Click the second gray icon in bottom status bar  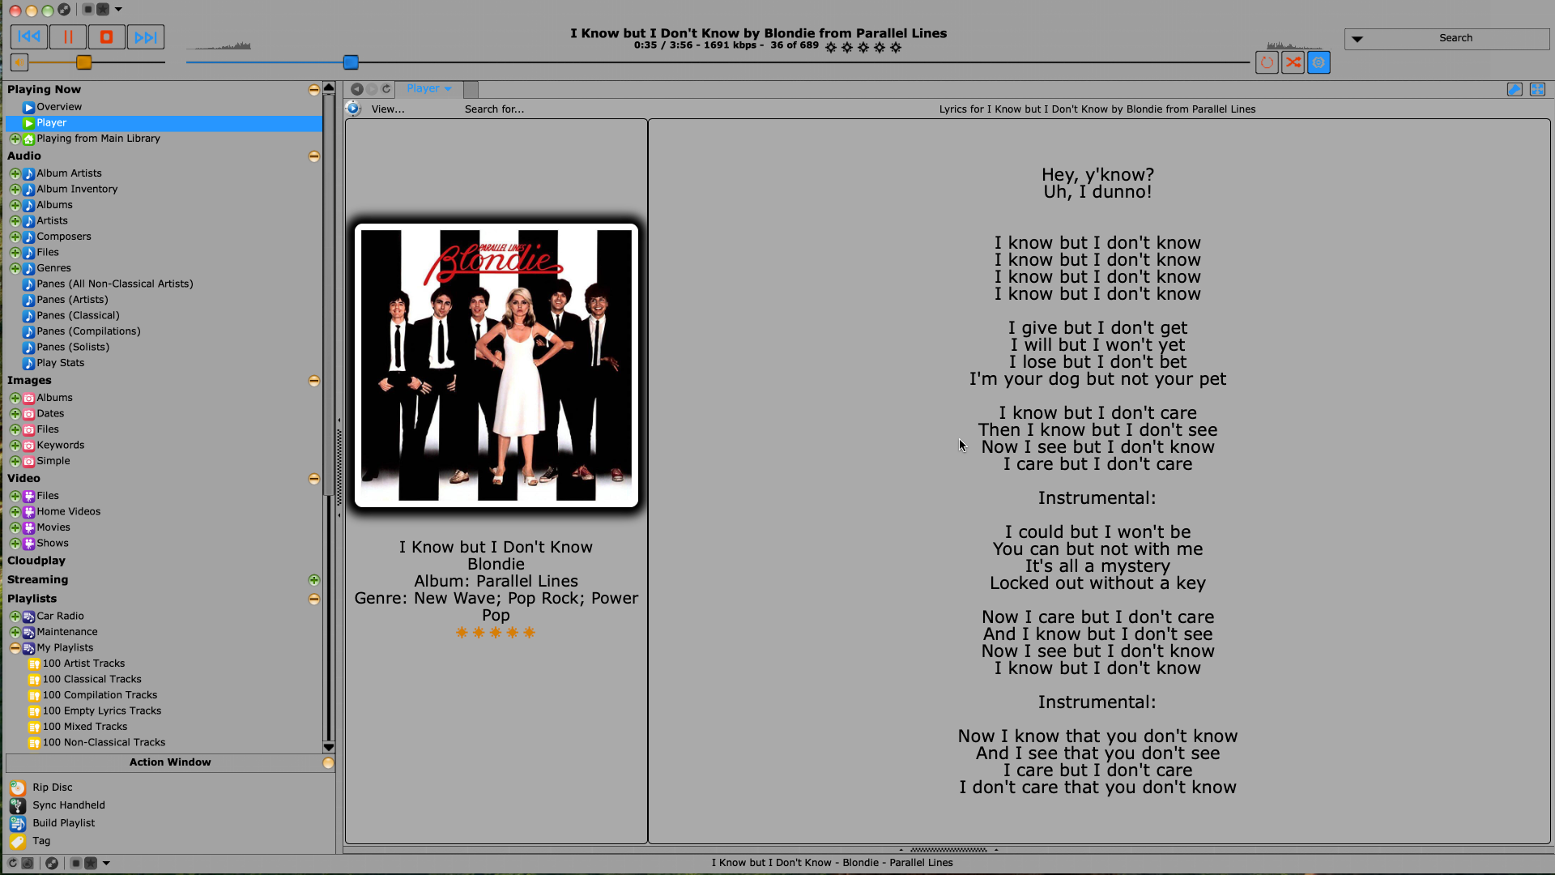point(28,863)
